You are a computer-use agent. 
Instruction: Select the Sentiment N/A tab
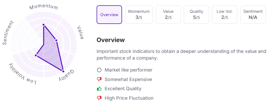(x=253, y=15)
